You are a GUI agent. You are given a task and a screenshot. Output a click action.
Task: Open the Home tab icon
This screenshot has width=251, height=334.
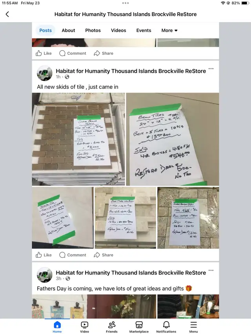point(57,325)
